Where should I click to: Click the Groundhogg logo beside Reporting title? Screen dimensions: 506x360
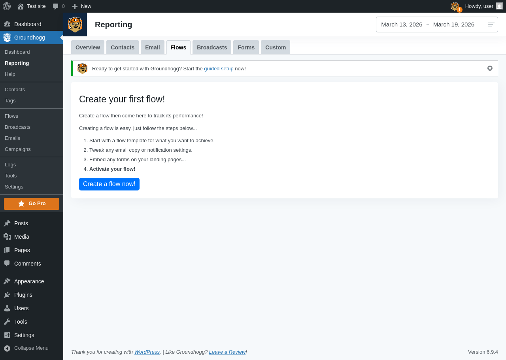pyautogui.click(x=75, y=25)
